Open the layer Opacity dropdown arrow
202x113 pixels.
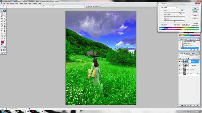tap(199, 56)
